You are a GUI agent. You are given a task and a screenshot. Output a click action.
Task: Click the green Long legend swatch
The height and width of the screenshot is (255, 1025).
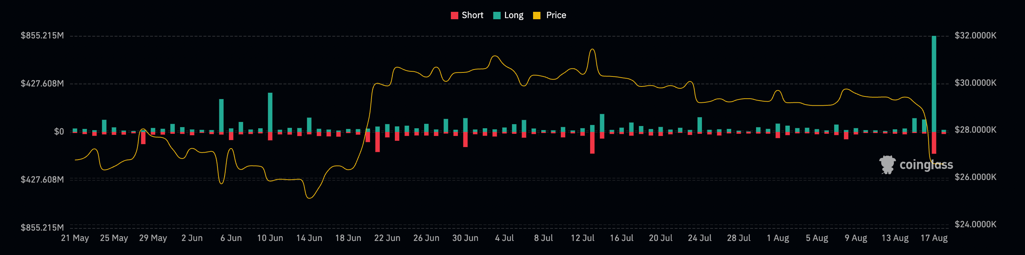click(x=497, y=16)
